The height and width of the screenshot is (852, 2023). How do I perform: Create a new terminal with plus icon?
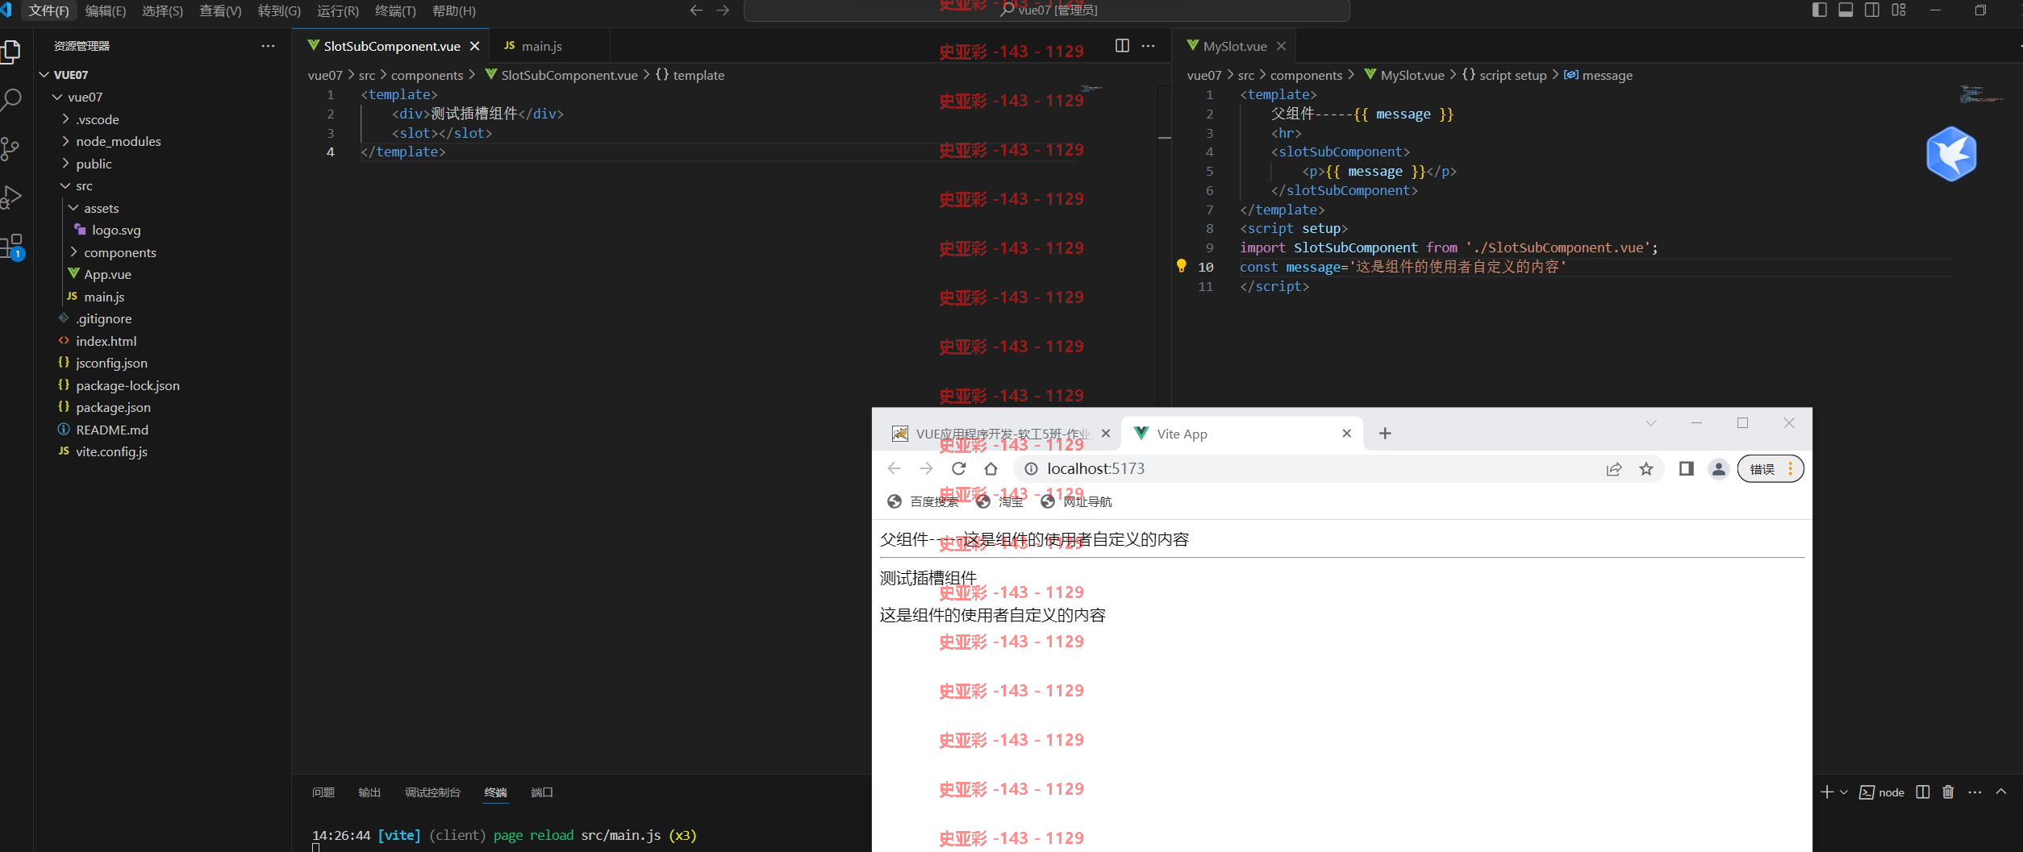click(x=1827, y=792)
